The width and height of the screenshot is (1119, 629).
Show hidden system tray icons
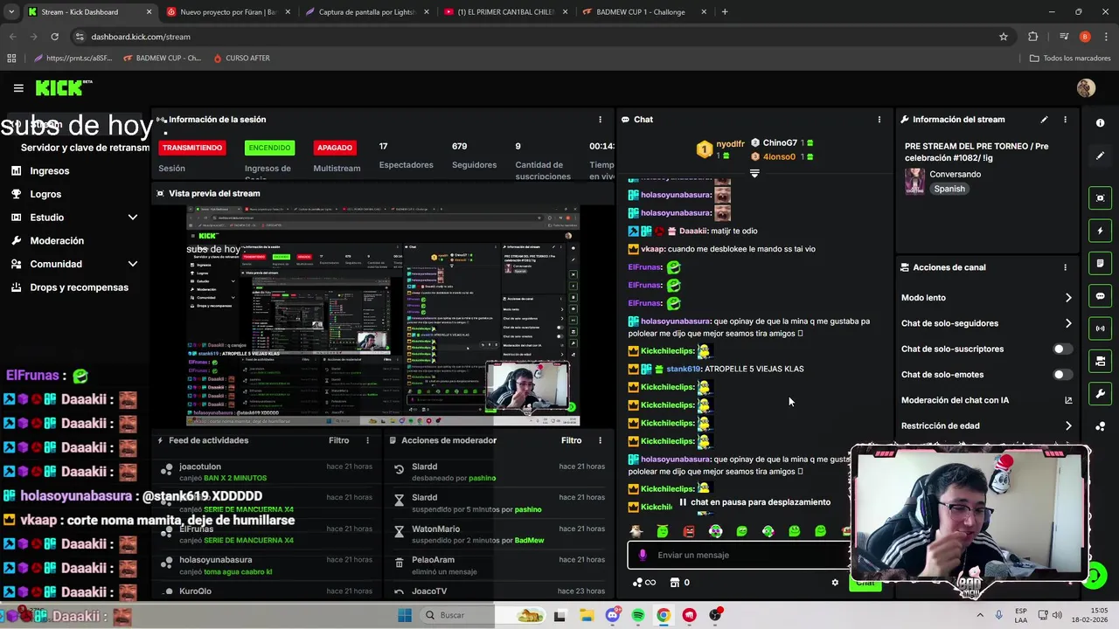coord(979,615)
